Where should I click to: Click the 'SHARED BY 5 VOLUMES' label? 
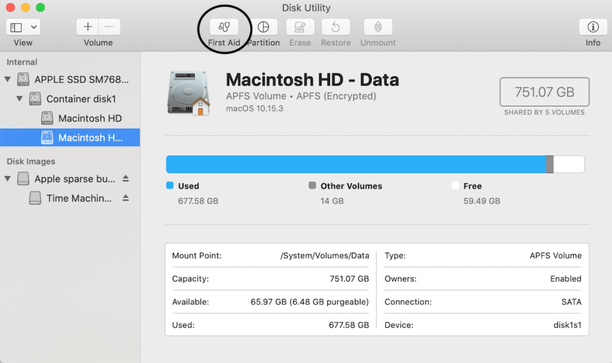(544, 112)
